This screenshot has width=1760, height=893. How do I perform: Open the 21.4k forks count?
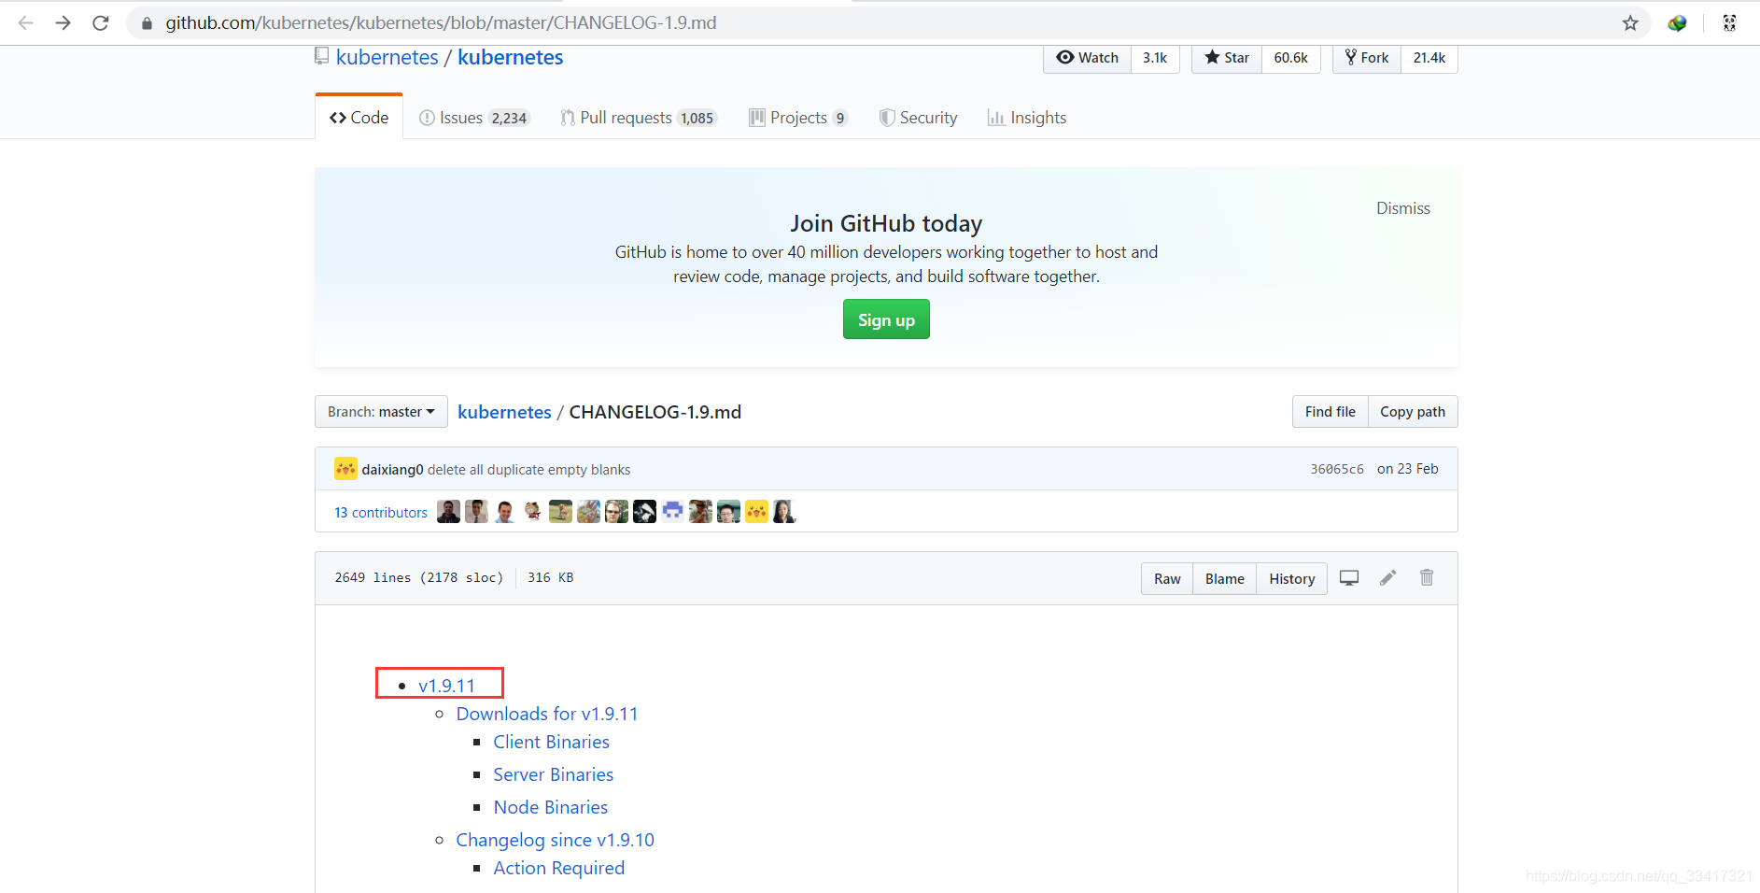[1429, 58]
